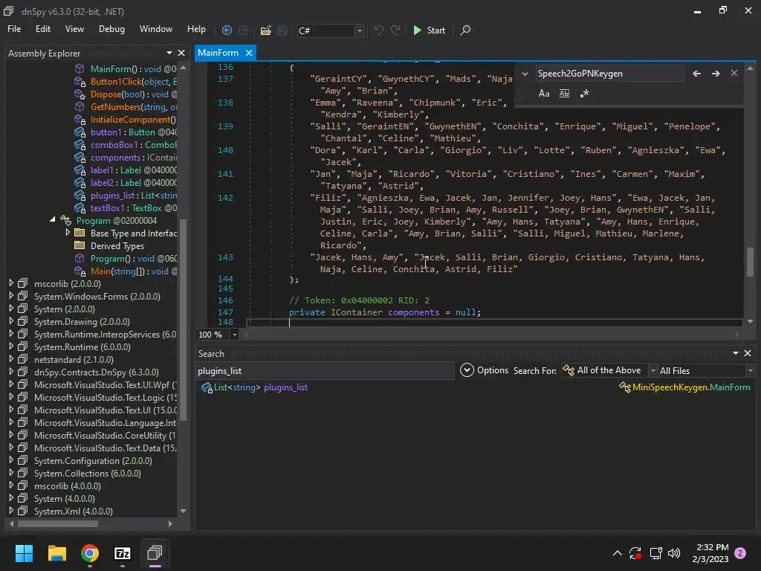This screenshot has width=761, height=571.
Task: Click the code editor vertical scrollbar thumb
Action: (x=751, y=262)
